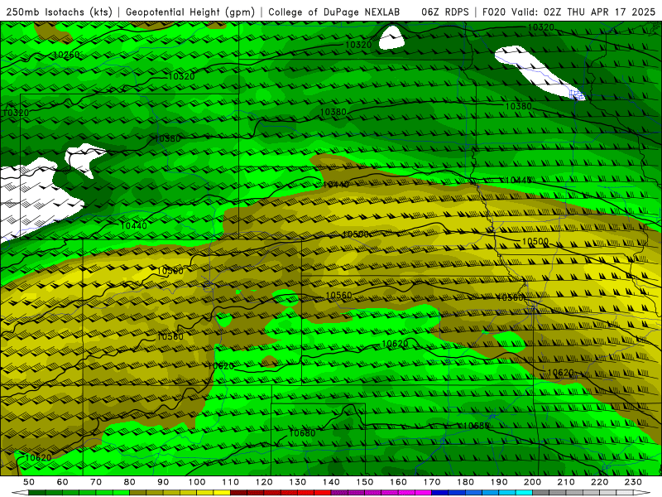Select the 80 knot scale label
This screenshot has width=662, height=497.
pos(130,482)
